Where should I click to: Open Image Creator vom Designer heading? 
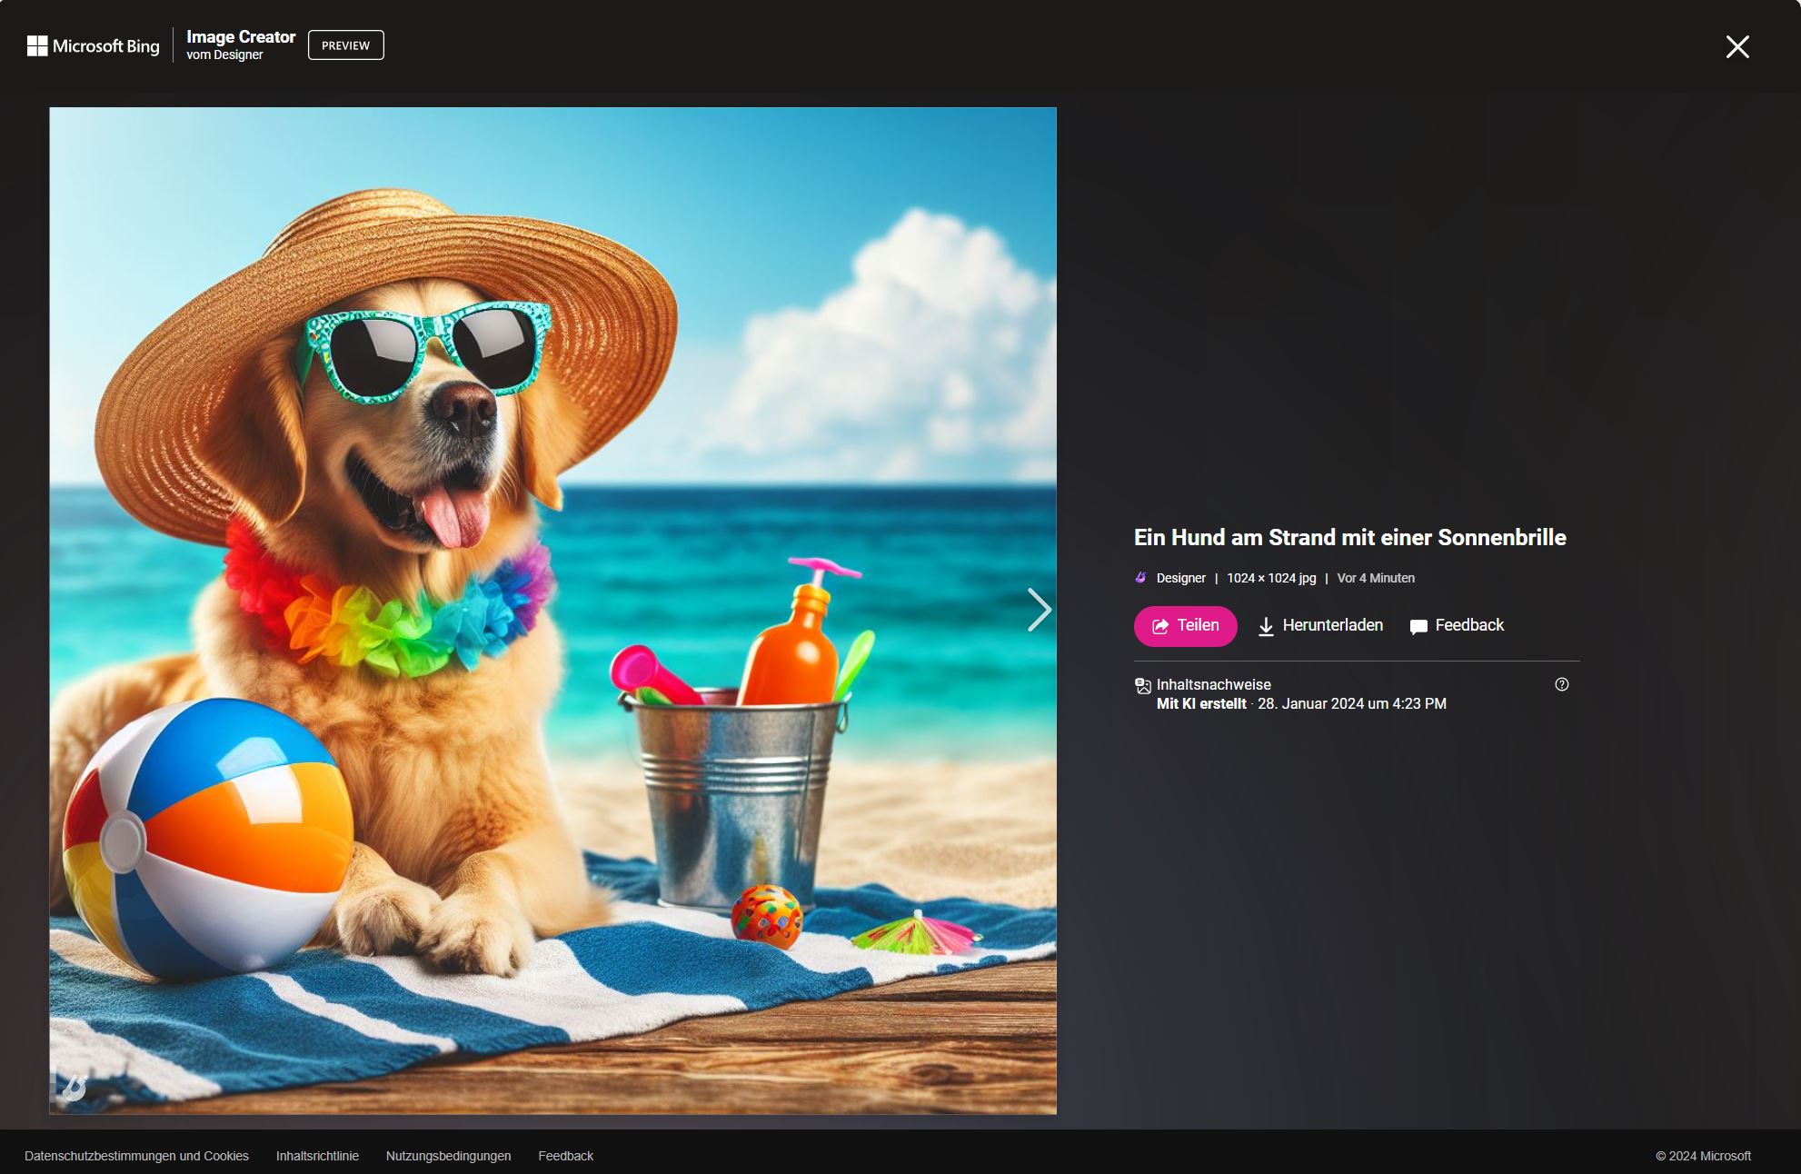pyautogui.click(x=241, y=45)
